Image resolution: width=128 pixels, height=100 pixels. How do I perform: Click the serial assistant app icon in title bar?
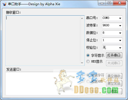coord(4,4)
